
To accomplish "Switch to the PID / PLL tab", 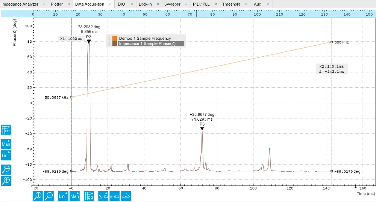I will point(201,4).
